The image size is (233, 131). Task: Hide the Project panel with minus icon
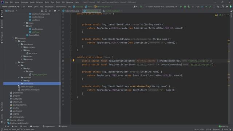(59, 11)
